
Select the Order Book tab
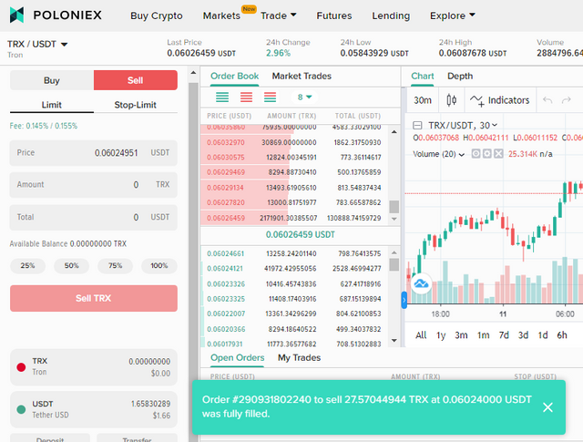point(235,77)
